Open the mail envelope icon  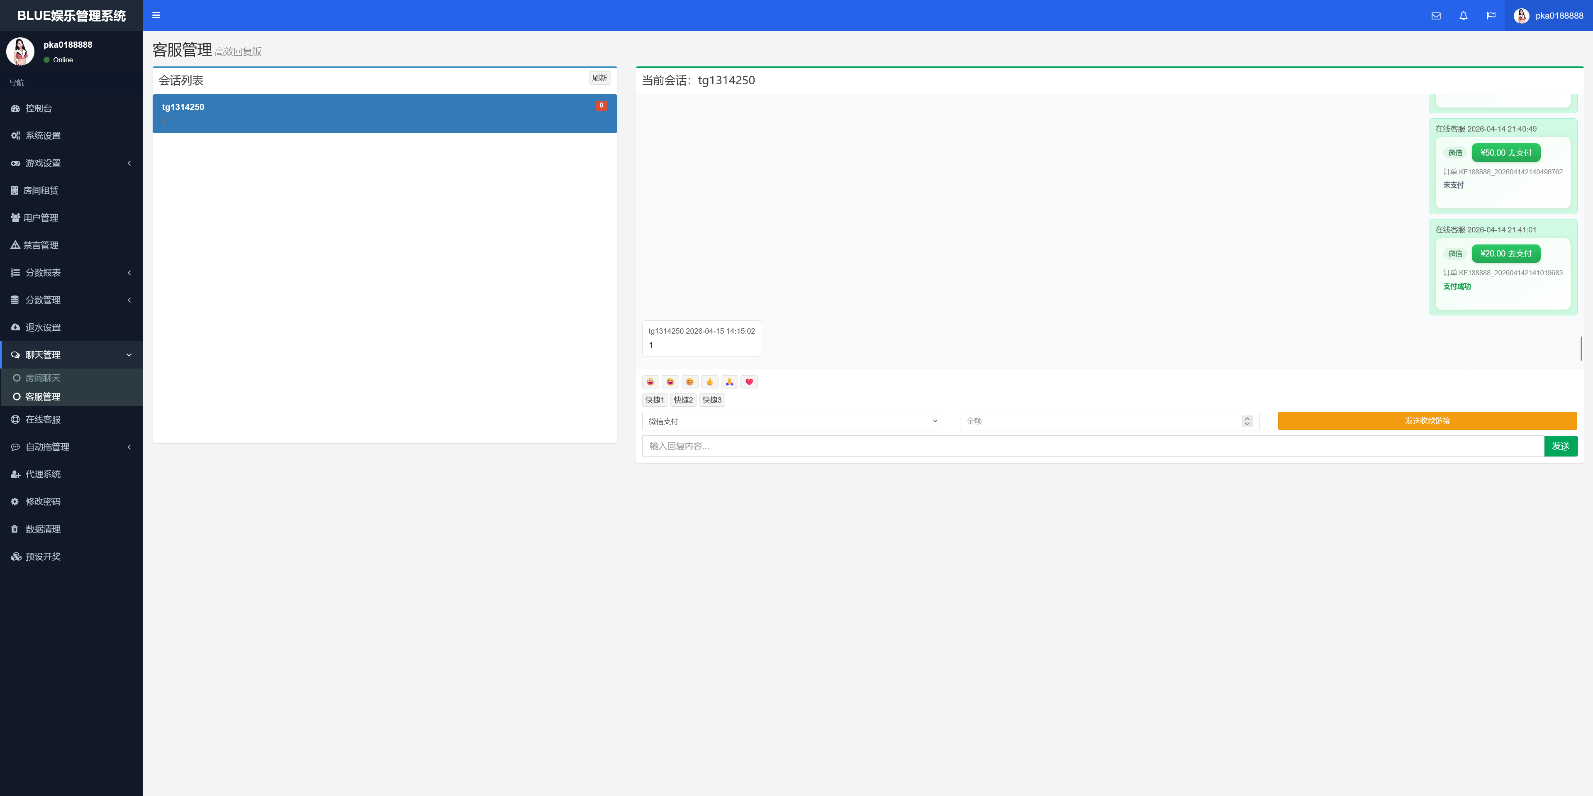[x=1436, y=15]
